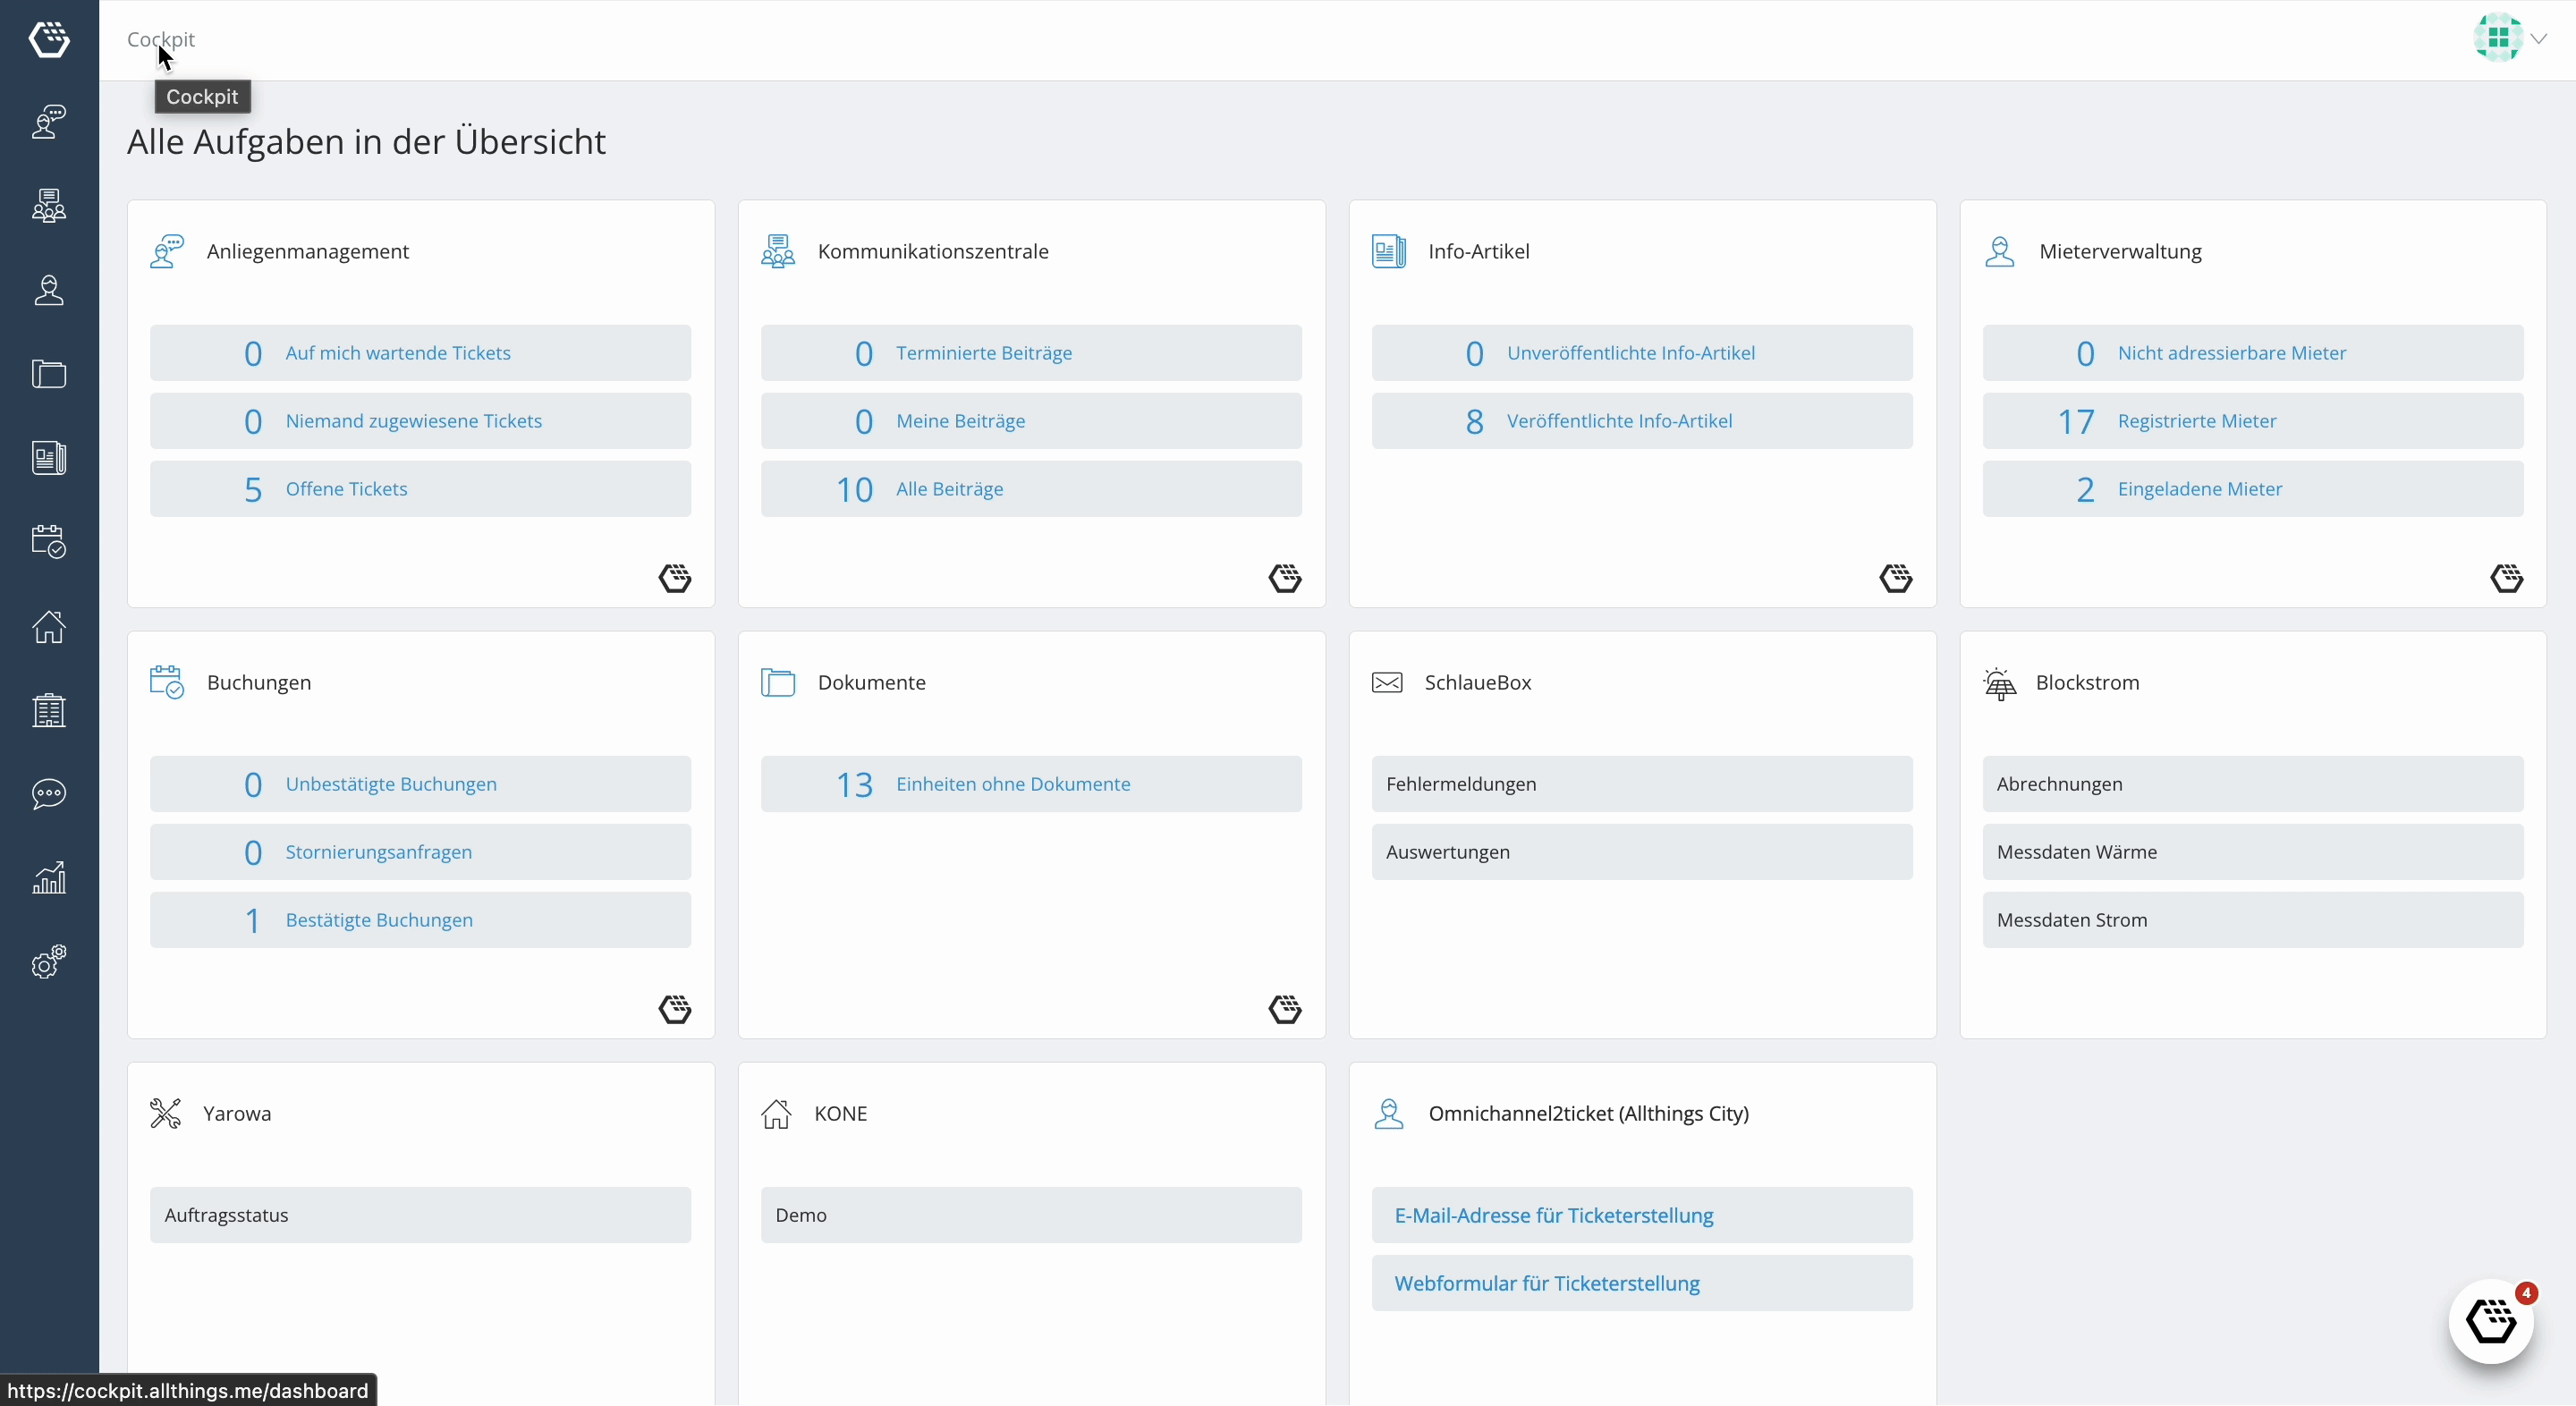The width and height of the screenshot is (2576, 1406).
Task: Open the Info-Artikel newspaper icon in sidebar
Action: [49, 458]
